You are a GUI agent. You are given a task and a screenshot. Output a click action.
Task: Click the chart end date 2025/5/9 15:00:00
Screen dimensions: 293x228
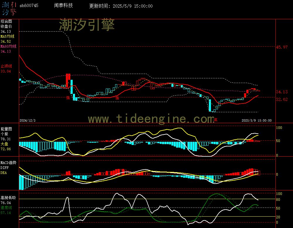point(257,120)
